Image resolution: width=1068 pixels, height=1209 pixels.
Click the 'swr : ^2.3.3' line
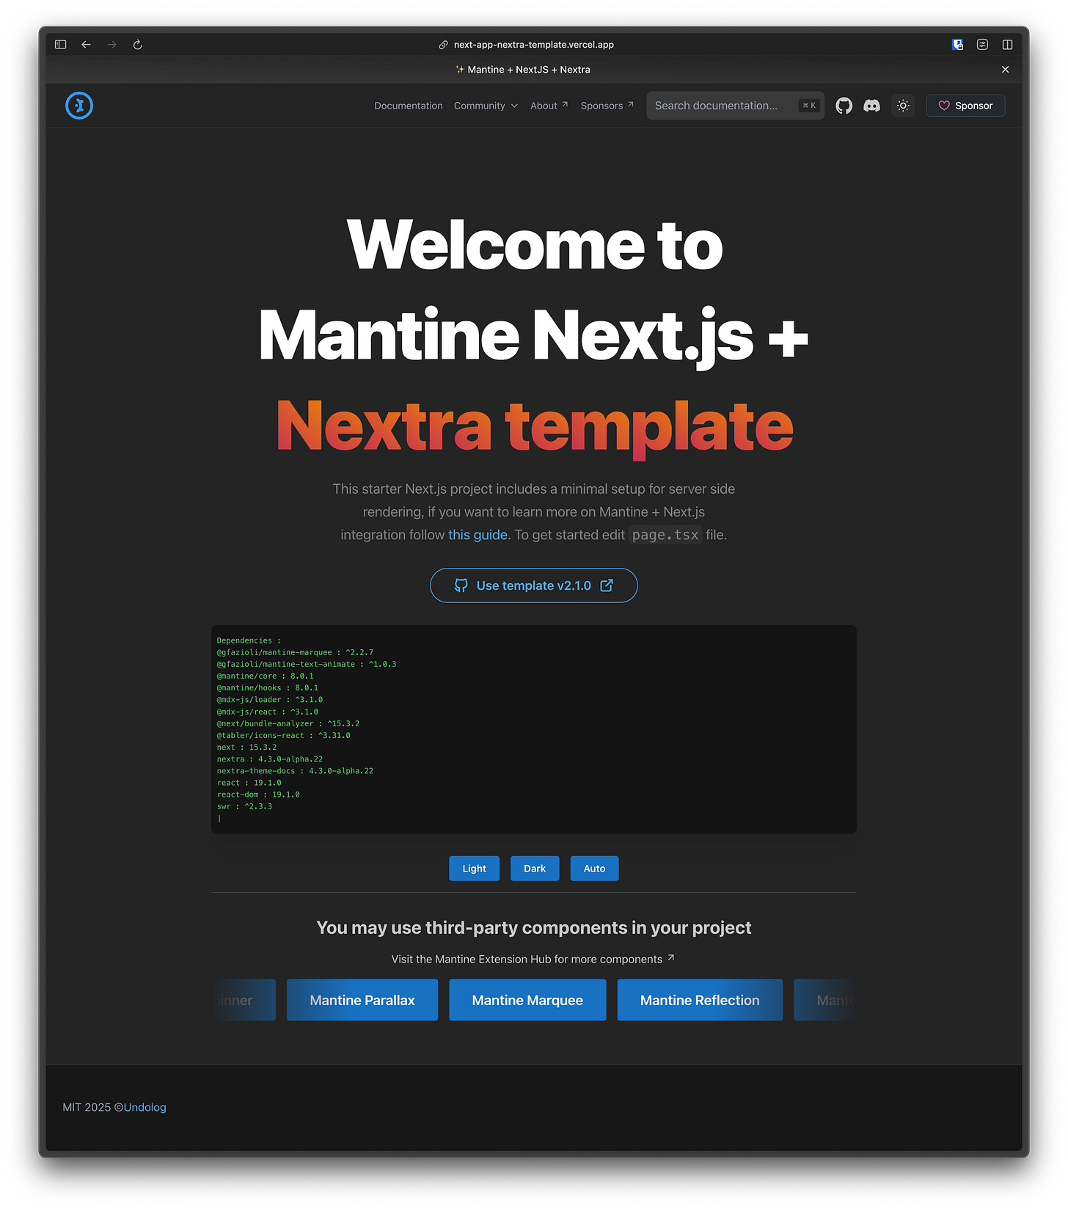[245, 807]
